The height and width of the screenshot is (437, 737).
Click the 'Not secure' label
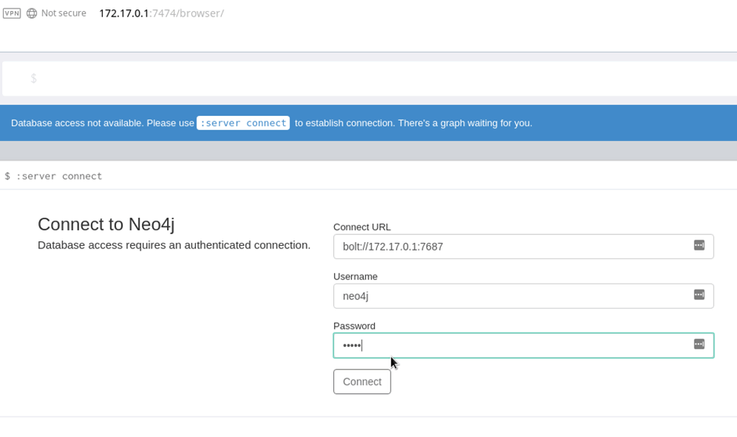[x=64, y=13]
